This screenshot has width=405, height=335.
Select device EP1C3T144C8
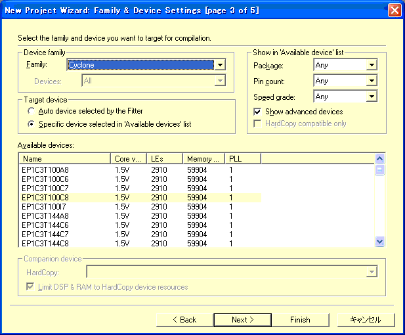[x=140, y=243]
